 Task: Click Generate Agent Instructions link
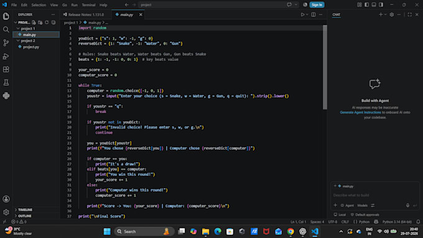[360, 112]
